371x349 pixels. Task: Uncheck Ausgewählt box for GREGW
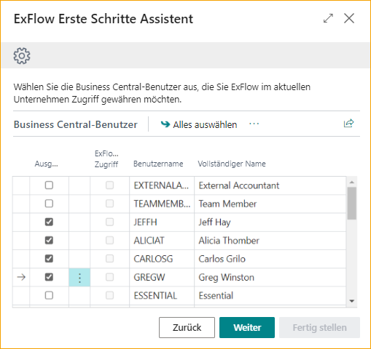pos(49,277)
